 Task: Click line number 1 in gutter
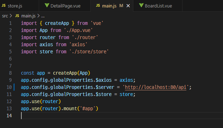coord(10,23)
